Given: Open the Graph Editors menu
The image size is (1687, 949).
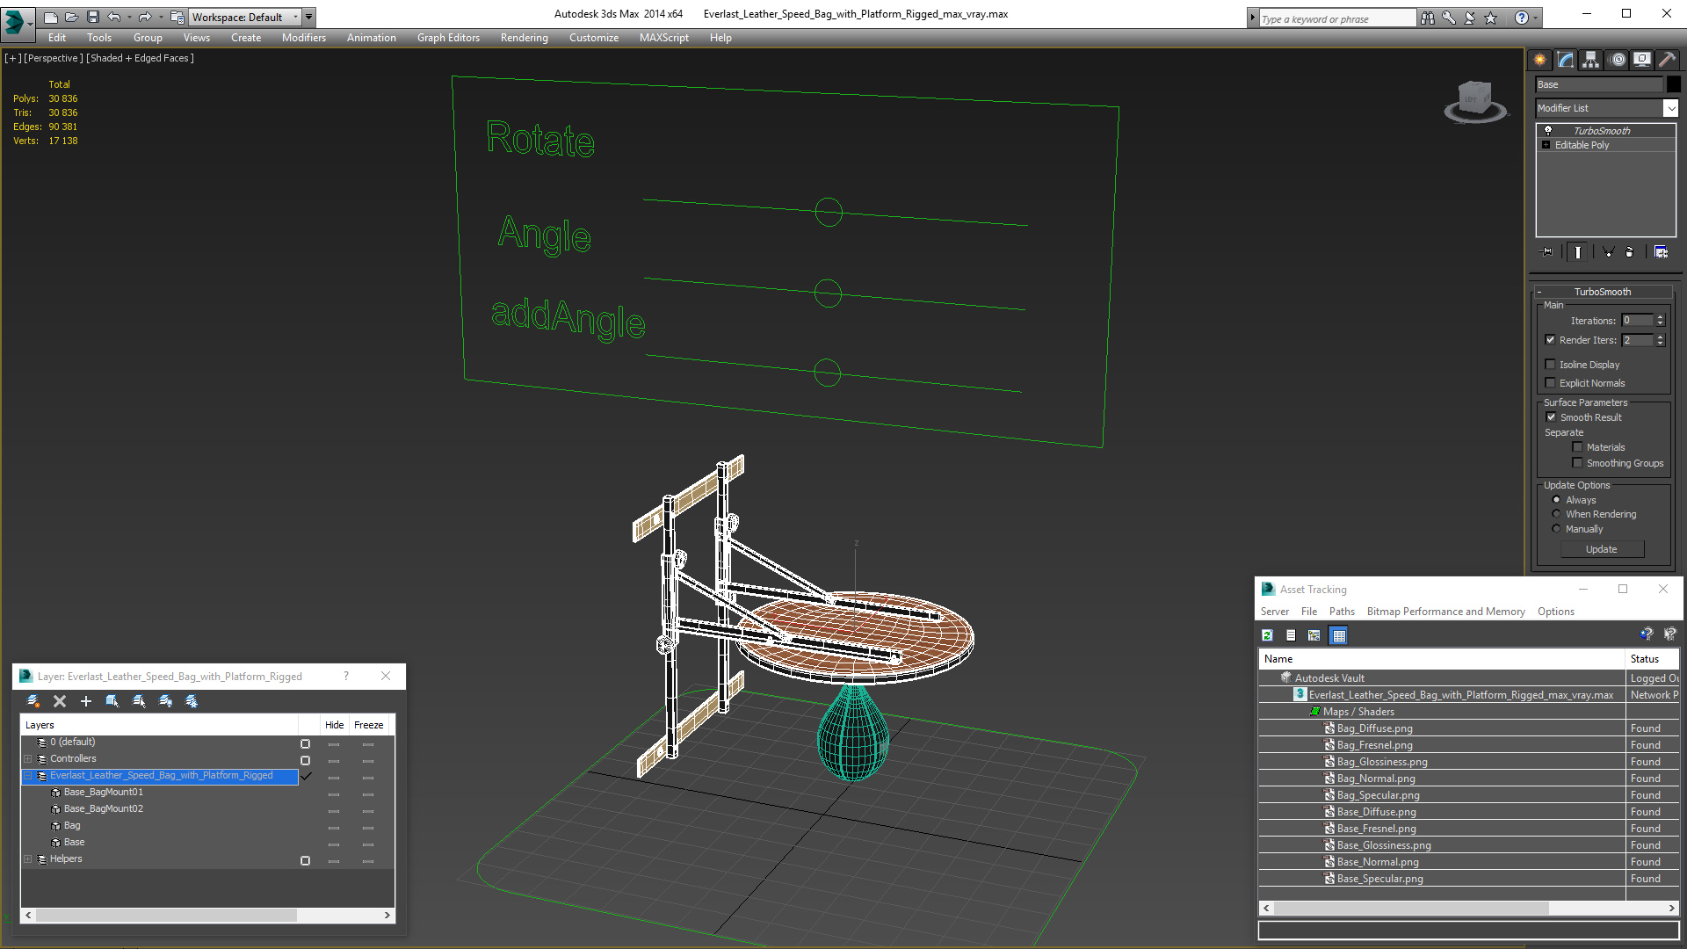Looking at the screenshot, I should point(448,38).
